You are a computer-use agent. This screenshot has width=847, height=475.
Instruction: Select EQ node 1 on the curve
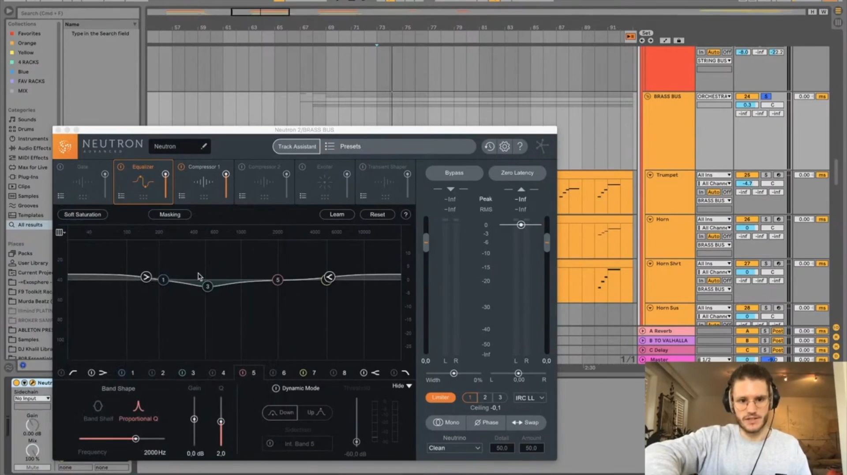tap(163, 280)
